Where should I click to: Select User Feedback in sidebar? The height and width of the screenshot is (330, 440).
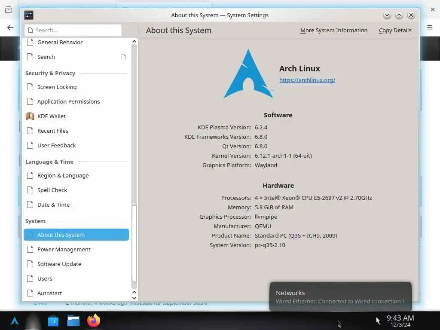click(76, 145)
